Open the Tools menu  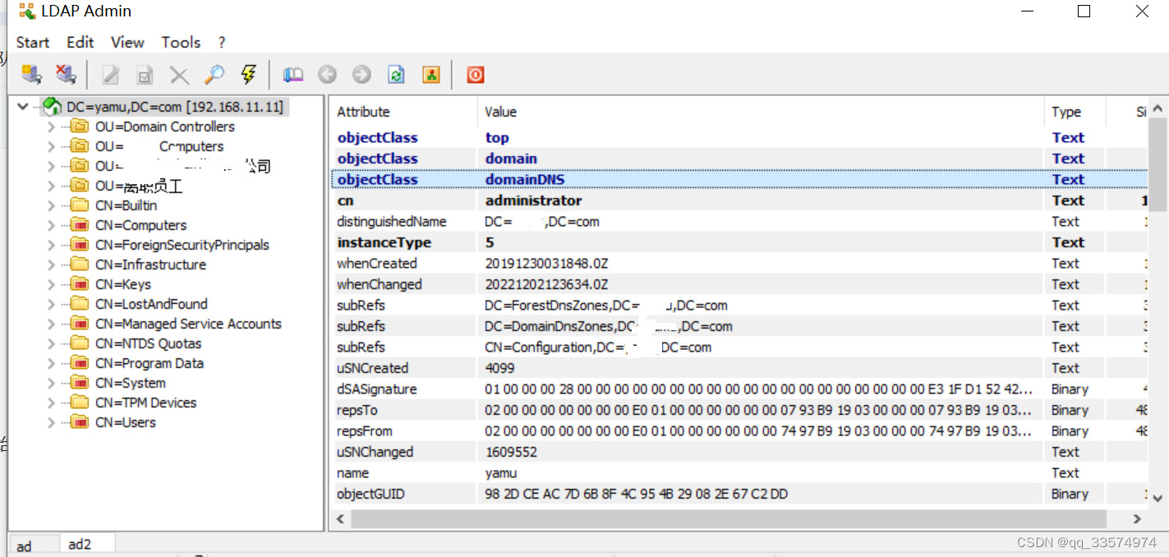[180, 42]
